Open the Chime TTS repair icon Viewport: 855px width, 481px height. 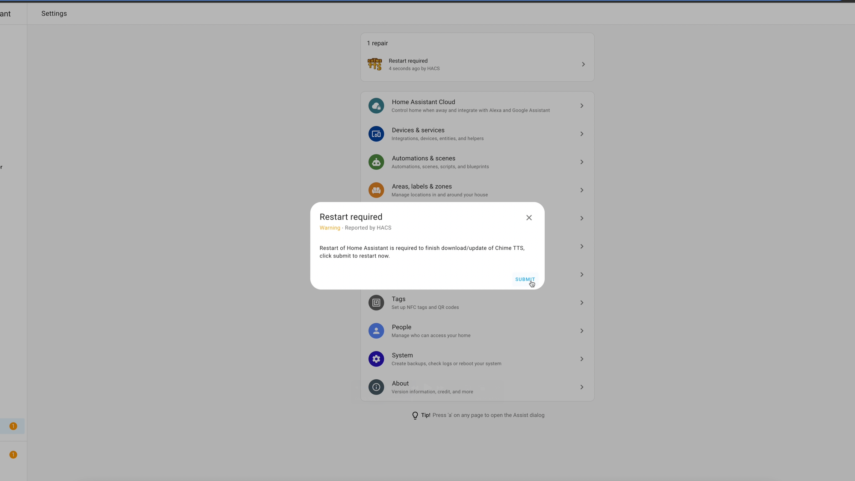pos(375,64)
